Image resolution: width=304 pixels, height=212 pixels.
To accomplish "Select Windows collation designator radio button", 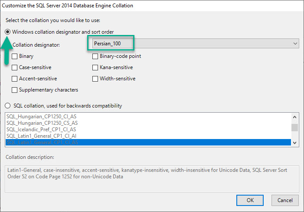I will [8, 32].
